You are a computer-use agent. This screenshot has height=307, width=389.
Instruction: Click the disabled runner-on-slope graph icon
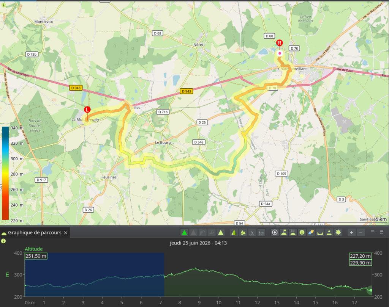[x=212, y=232]
